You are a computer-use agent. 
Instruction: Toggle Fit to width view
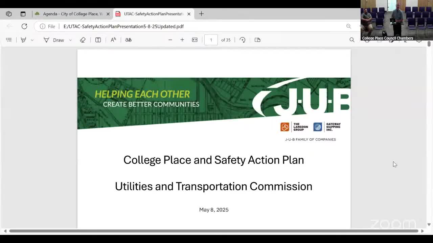tap(195, 40)
